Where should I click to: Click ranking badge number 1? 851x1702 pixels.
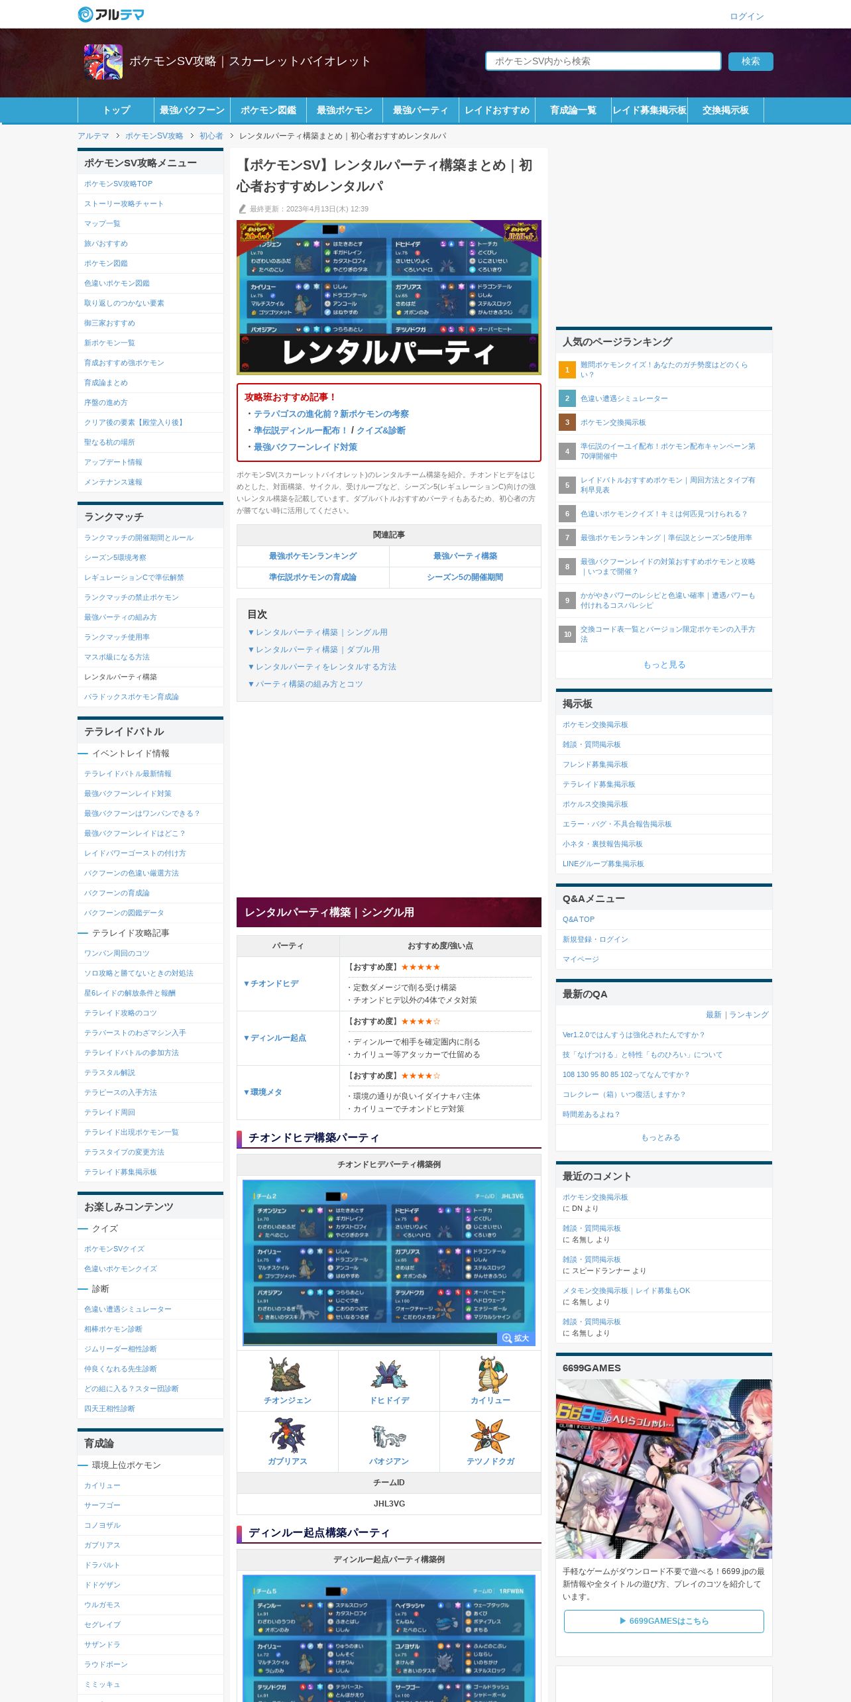pyautogui.click(x=567, y=369)
